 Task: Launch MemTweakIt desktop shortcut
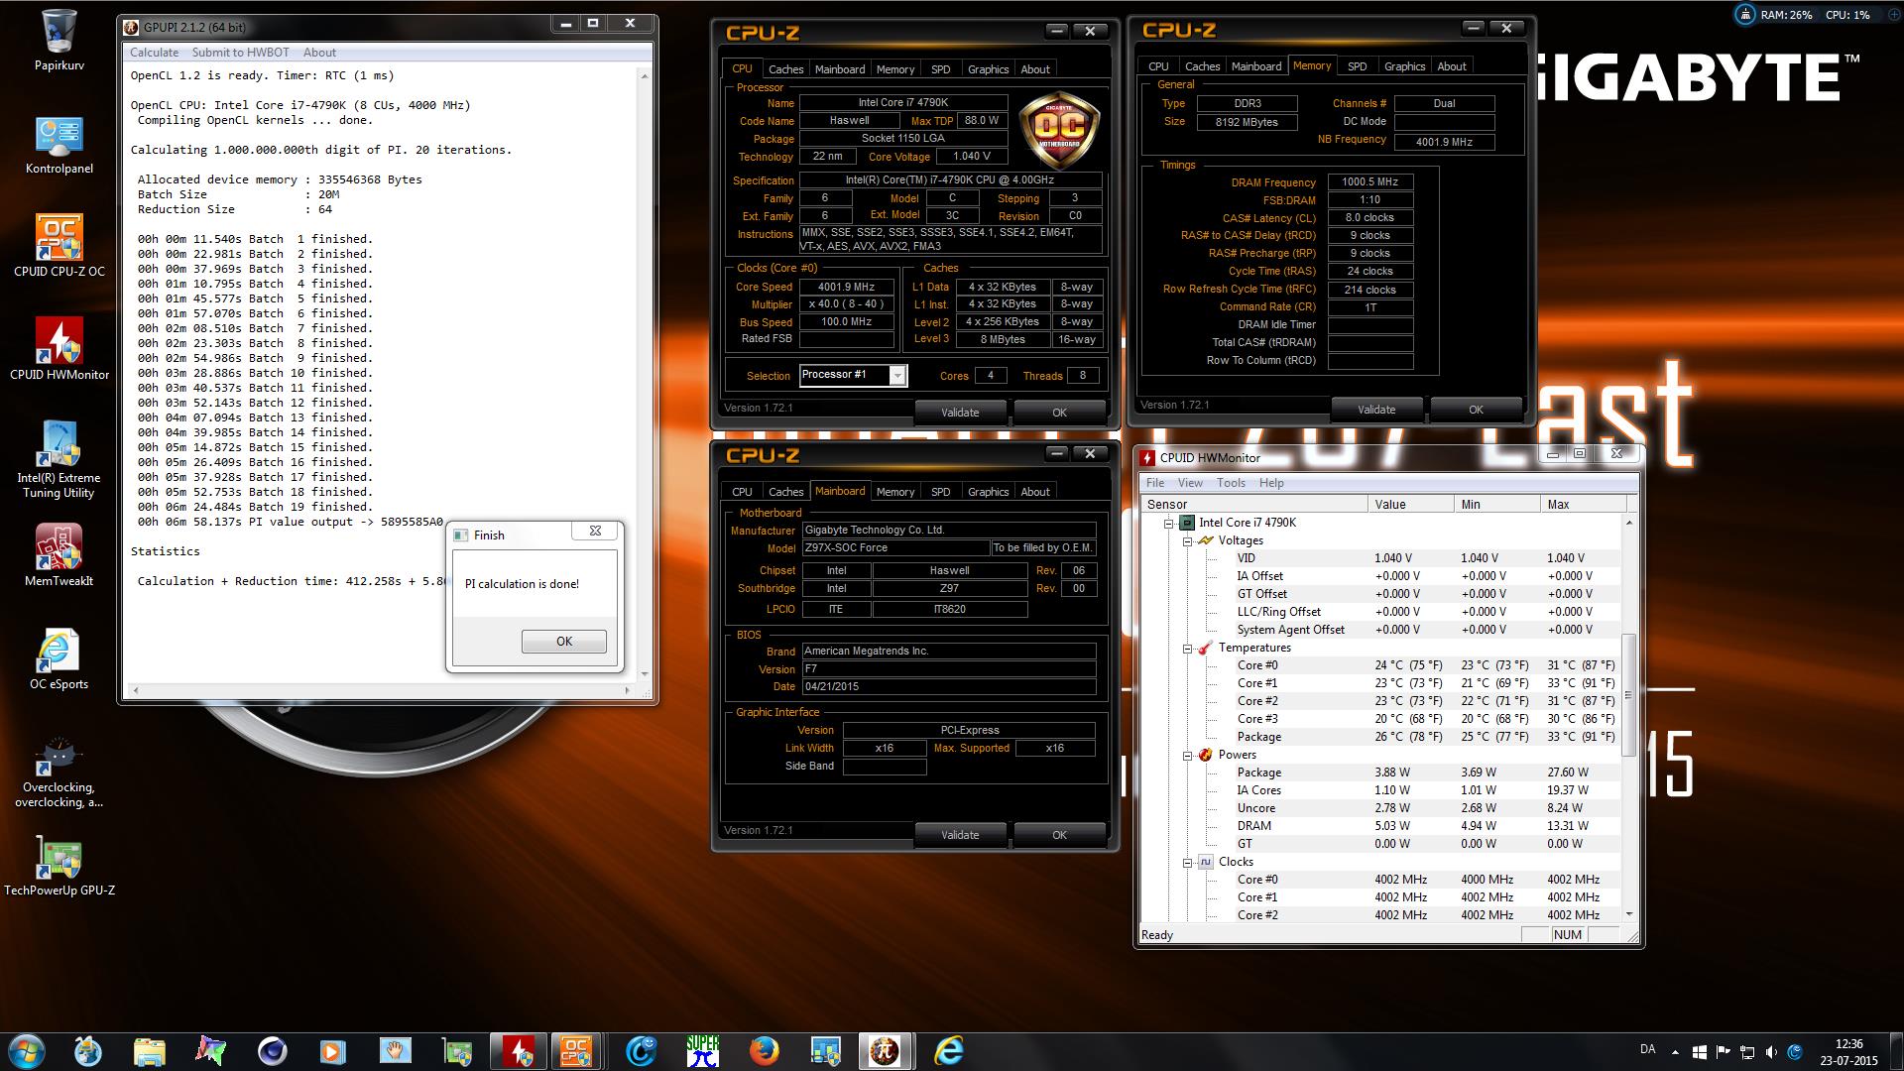point(59,555)
